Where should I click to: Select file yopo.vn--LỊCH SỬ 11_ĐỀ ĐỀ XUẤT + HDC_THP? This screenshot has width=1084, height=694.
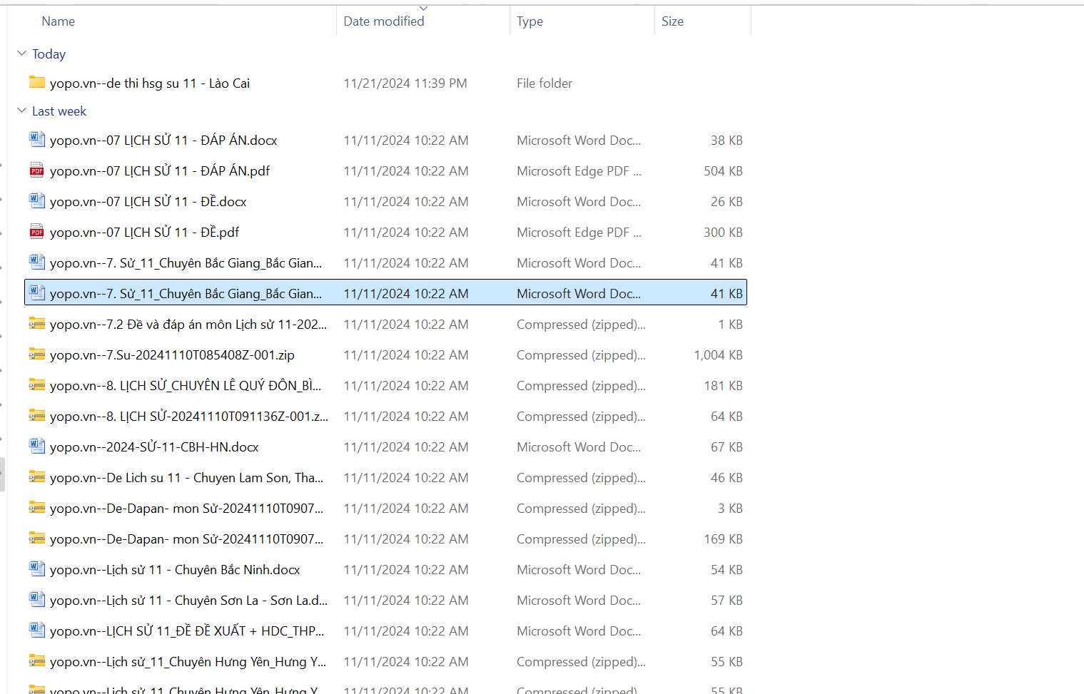point(187,631)
